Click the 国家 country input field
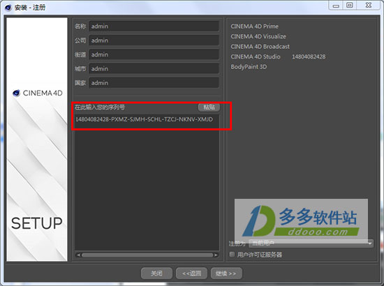Viewport: 384px width, 286px height. coord(154,83)
